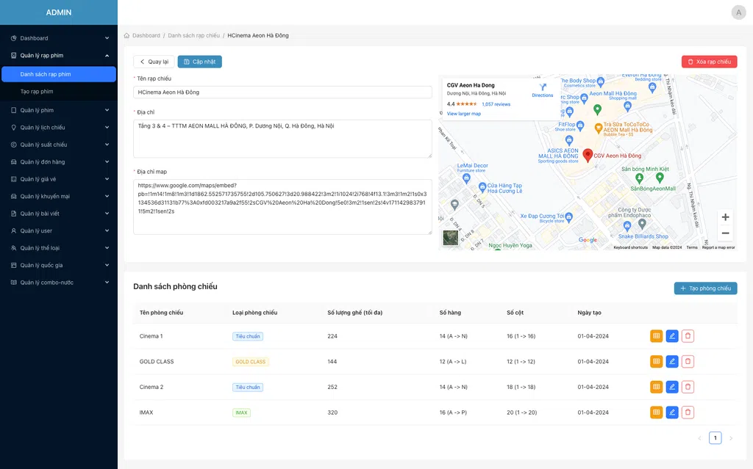Expand the Quản lý quốc gia menu
This screenshot has height=469, width=753.
click(x=59, y=266)
